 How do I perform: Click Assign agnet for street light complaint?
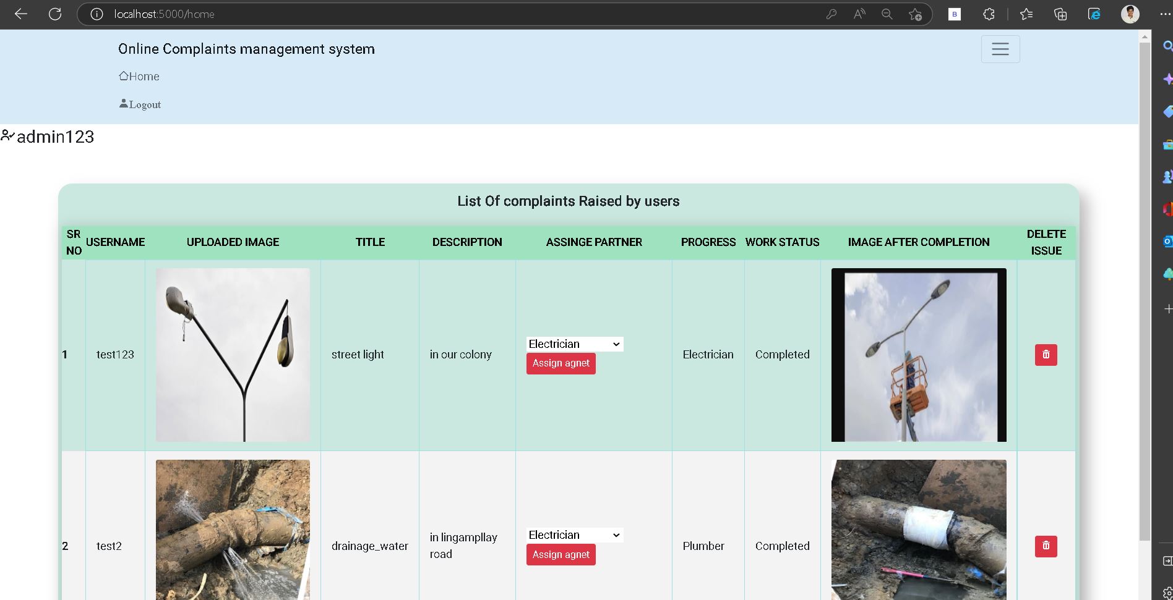pos(561,363)
